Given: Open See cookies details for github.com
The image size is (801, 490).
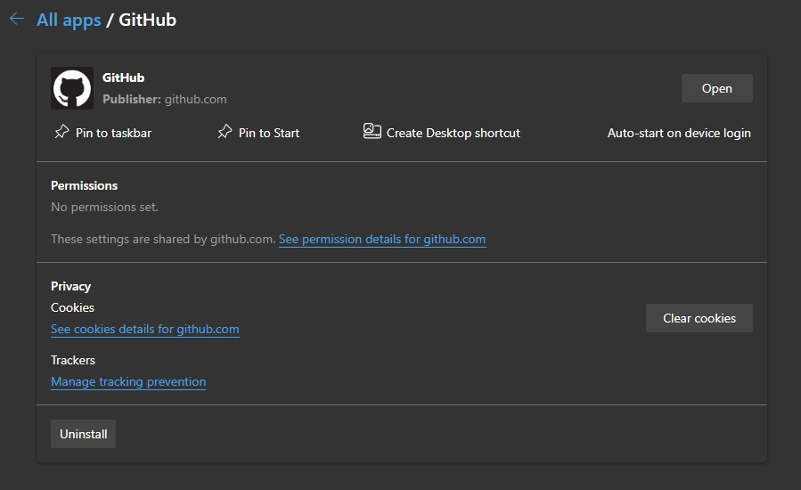Looking at the screenshot, I should click(x=145, y=329).
